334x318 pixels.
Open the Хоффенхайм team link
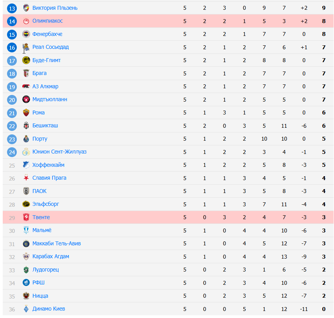click(48, 165)
